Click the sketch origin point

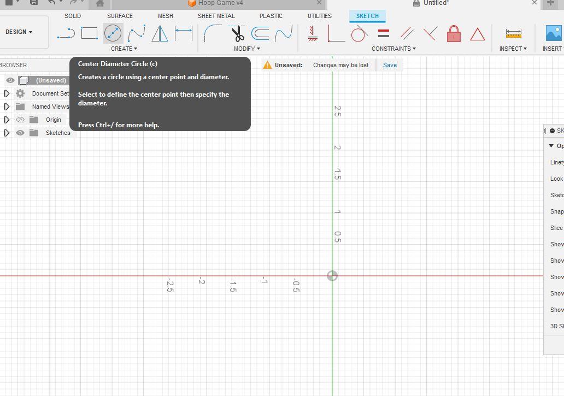click(x=332, y=276)
